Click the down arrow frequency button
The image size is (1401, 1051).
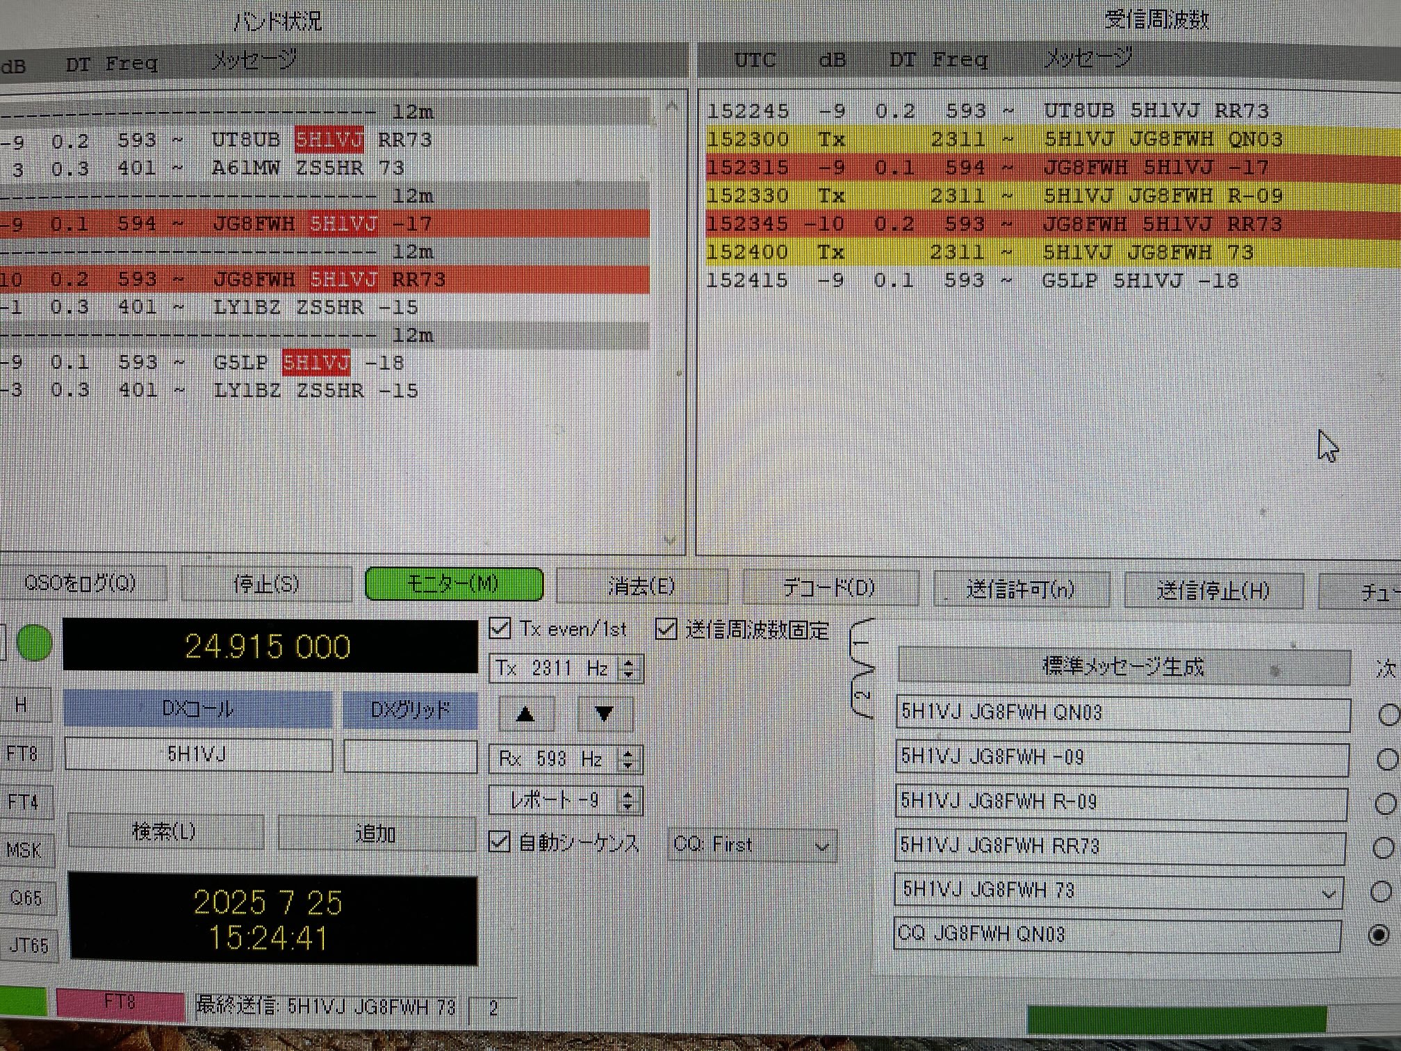coord(604,714)
